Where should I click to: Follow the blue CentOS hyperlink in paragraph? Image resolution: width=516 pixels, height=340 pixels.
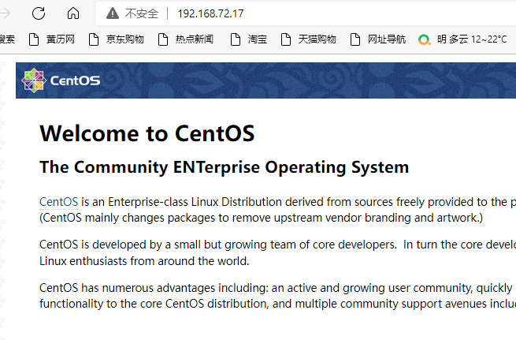(x=58, y=202)
